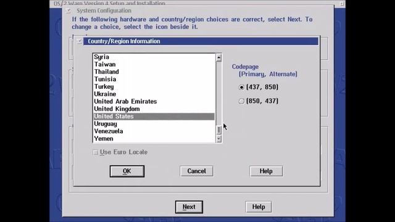Select the highlighted United States entry
The width and height of the screenshot is (395, 222).
pyautogui.click(x=154, y=117)
